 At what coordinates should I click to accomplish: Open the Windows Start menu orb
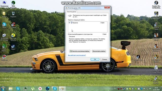pos(3,89)
